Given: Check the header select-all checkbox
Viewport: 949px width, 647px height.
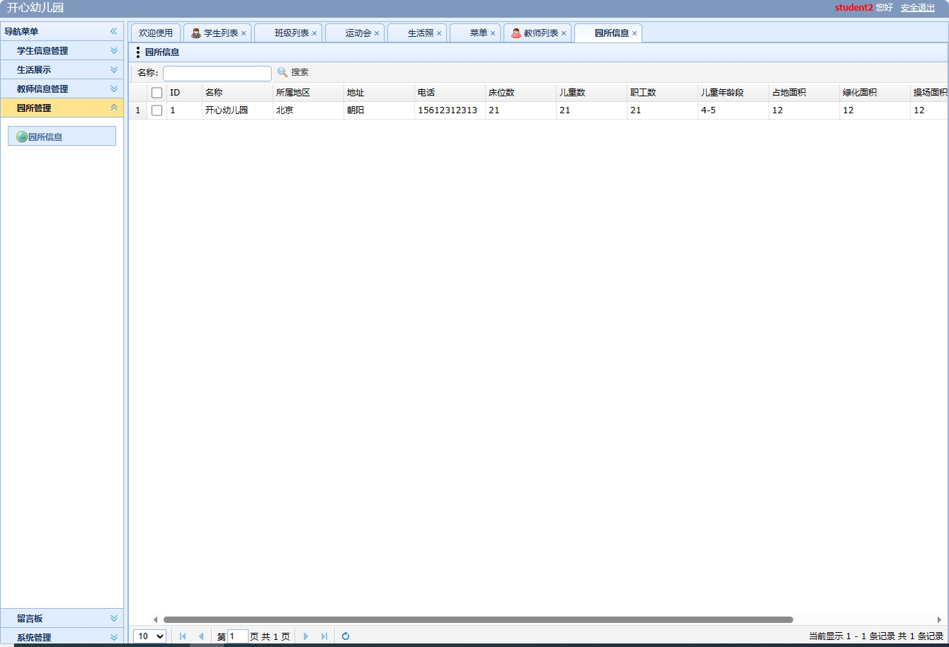Looking at the screenshot, I should coord(157,92).
